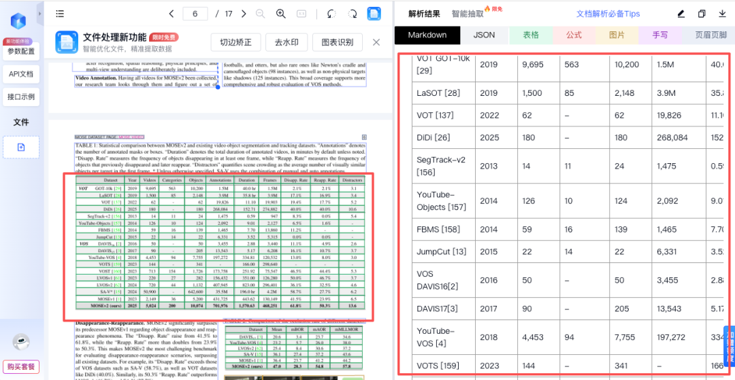
Task: Click the JumpCut [13] table cell
Action: pos(444,252)
